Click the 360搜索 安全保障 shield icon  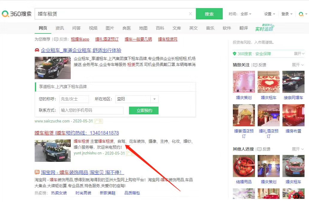pyautogui.click(x=234, y=54)
